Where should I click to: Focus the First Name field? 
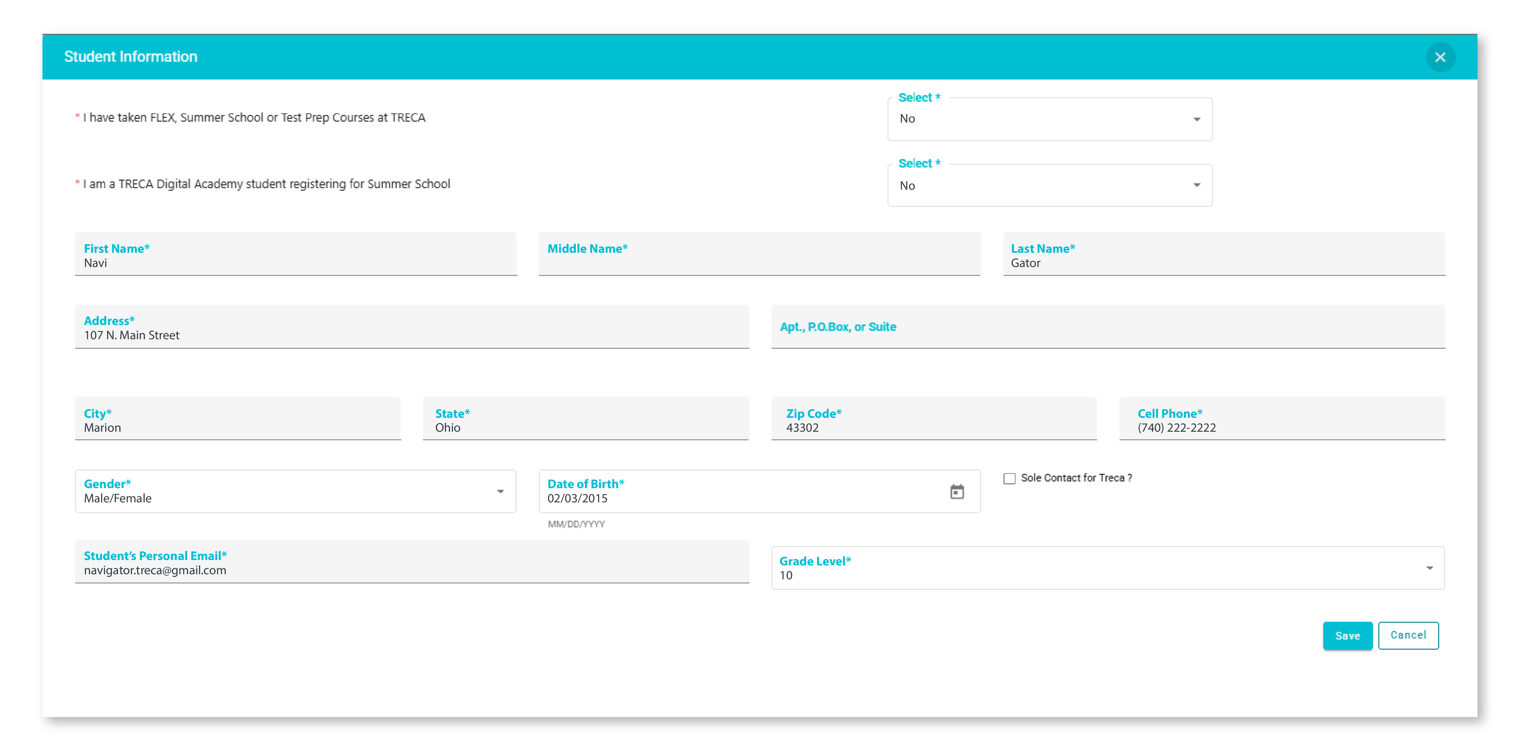295,263
